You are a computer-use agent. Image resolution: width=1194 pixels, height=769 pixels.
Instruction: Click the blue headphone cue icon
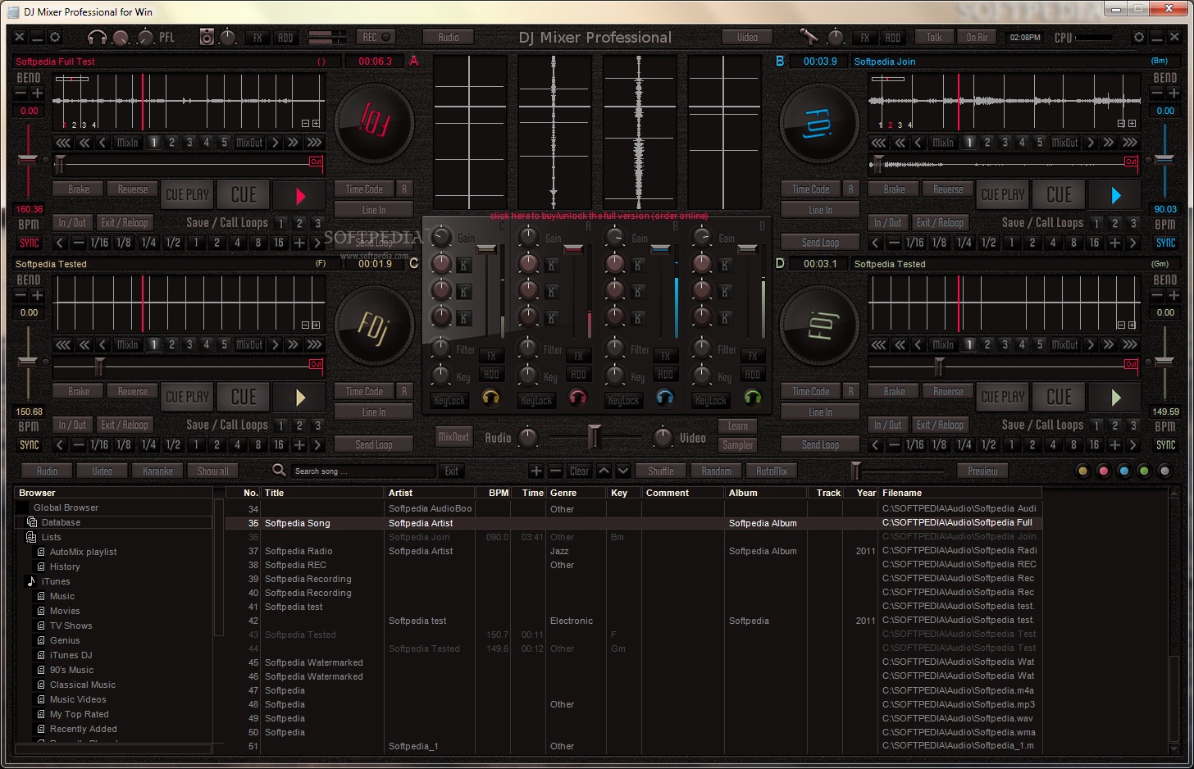tap(664, 398)
